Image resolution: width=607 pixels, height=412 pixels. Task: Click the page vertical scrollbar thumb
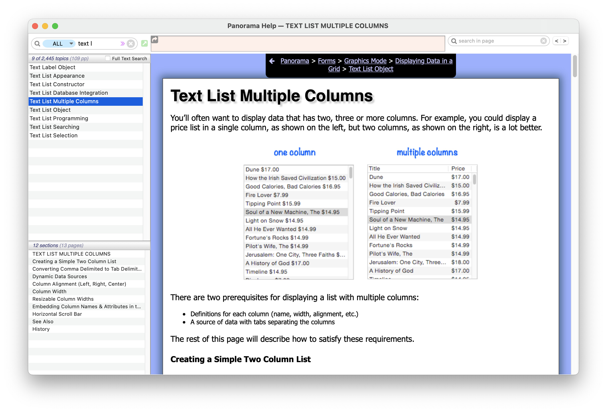pos(574,66)
